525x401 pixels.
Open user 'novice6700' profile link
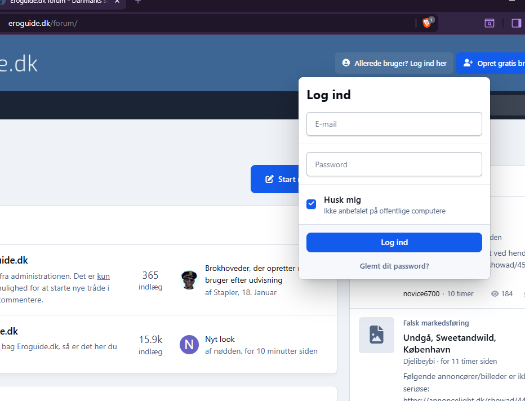point(421,293)
